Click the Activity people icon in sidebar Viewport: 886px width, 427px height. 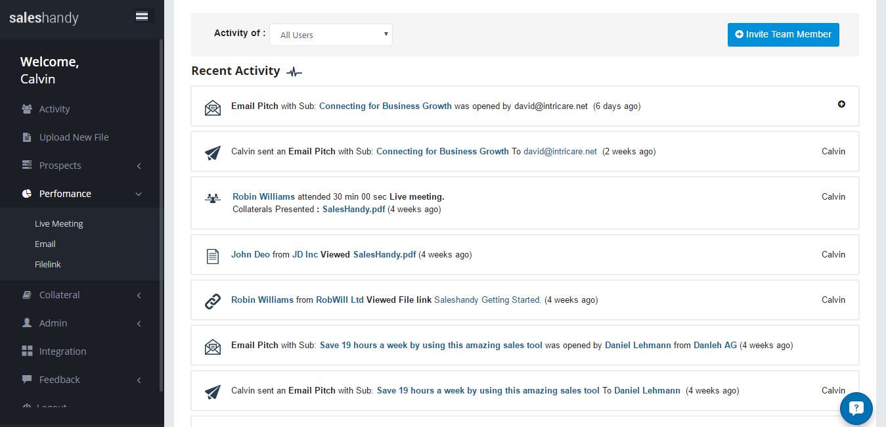click(27, 109)
